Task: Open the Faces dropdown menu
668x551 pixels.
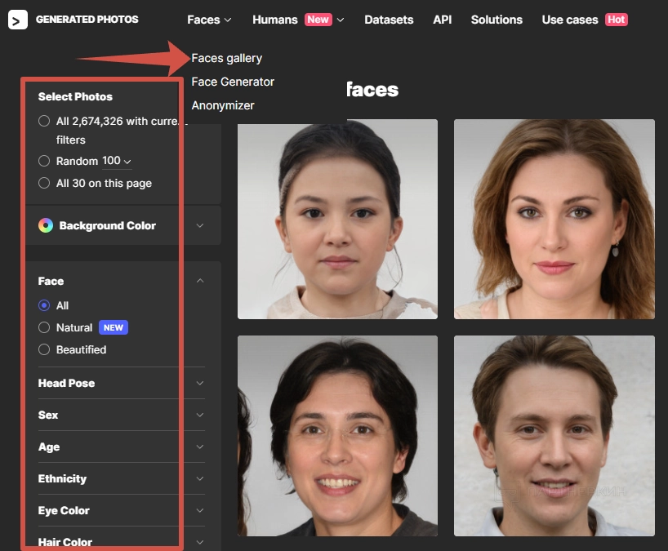Action: pos(209,20)
